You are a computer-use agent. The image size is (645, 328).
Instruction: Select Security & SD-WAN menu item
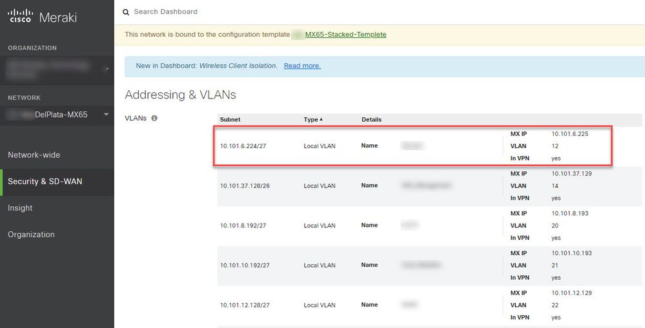point(45,182)
